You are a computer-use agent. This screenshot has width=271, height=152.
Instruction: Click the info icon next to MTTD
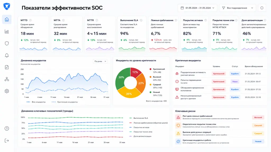pyautogui.click(x=30, y=20)
